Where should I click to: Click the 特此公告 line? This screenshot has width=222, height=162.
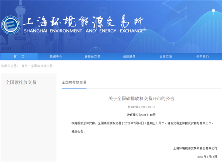point(78,132)
